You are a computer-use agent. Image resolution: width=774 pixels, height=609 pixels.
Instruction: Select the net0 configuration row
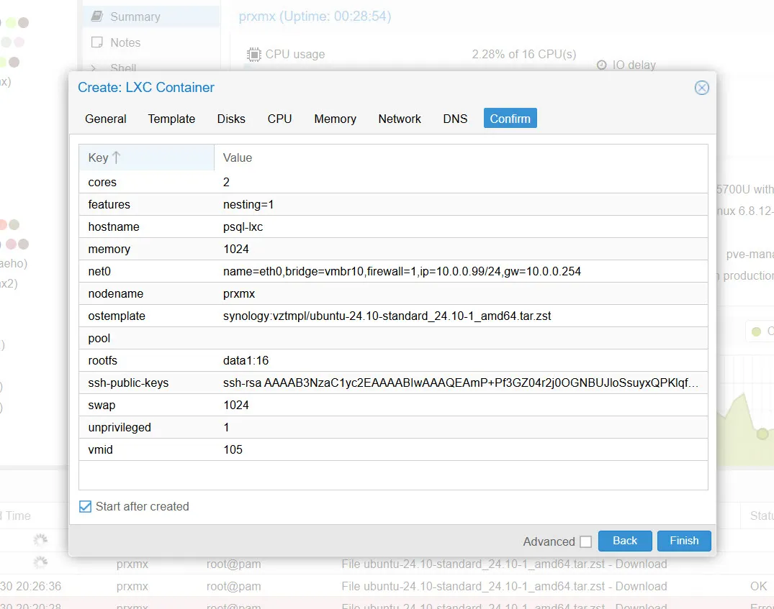392,271
